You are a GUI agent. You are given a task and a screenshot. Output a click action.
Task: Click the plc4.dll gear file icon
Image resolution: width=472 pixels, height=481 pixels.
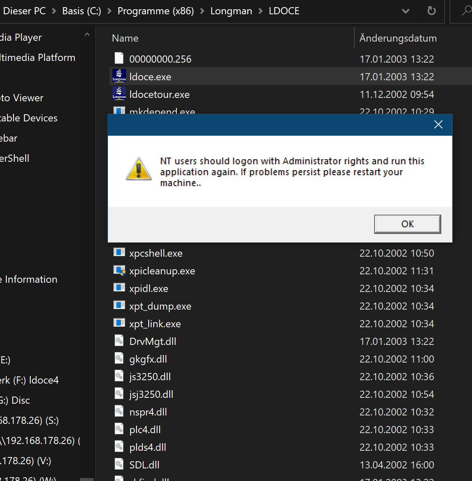tap(119, 429)
